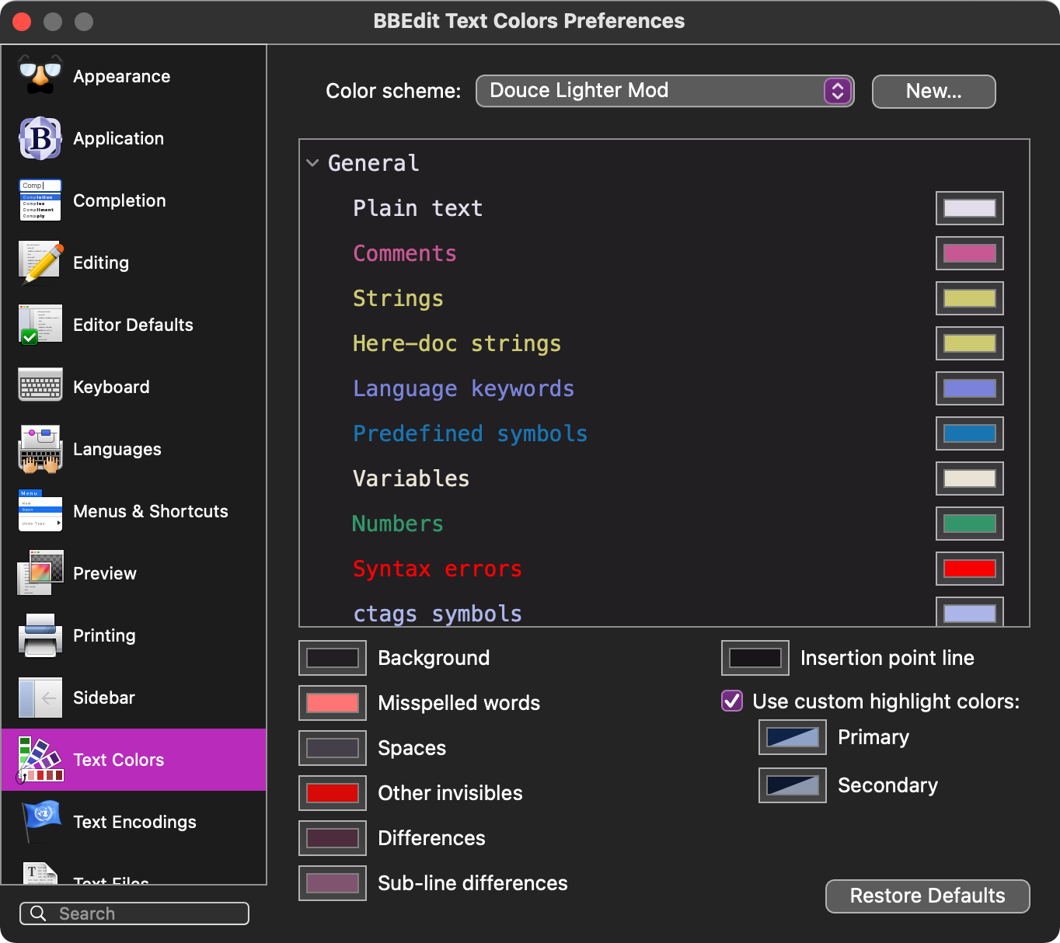
Task: Edit Sub-line differences color swatch
Action: point(333,883)
